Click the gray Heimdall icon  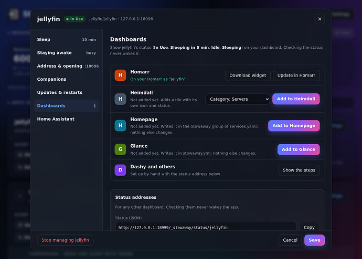[x=120, y=99]
